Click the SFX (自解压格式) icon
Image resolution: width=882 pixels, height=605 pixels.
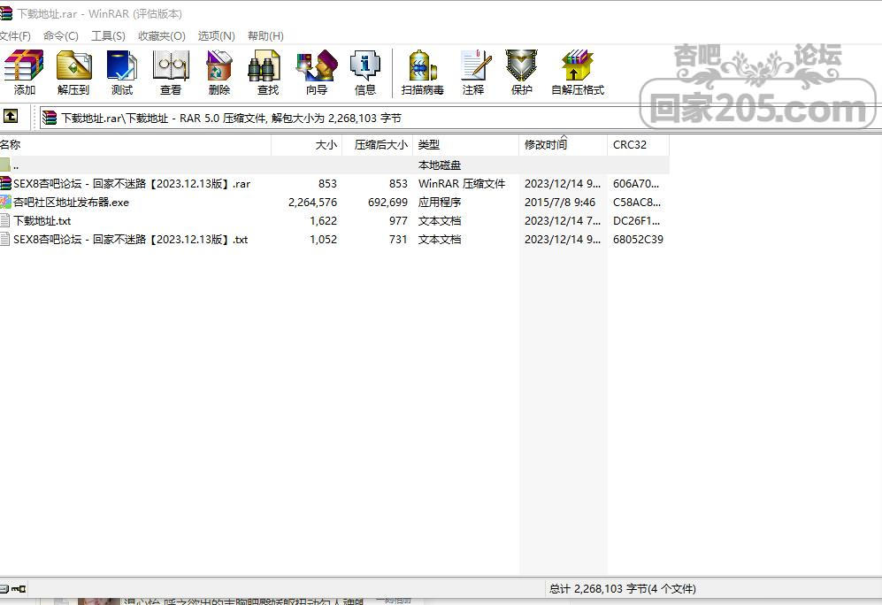click(x=578, y=72)
